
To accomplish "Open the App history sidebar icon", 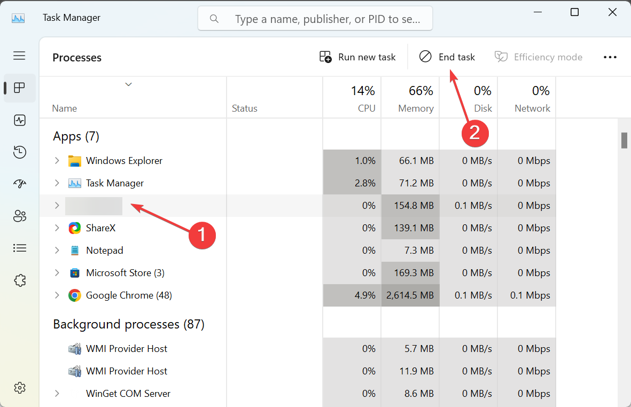I will 19,152.
